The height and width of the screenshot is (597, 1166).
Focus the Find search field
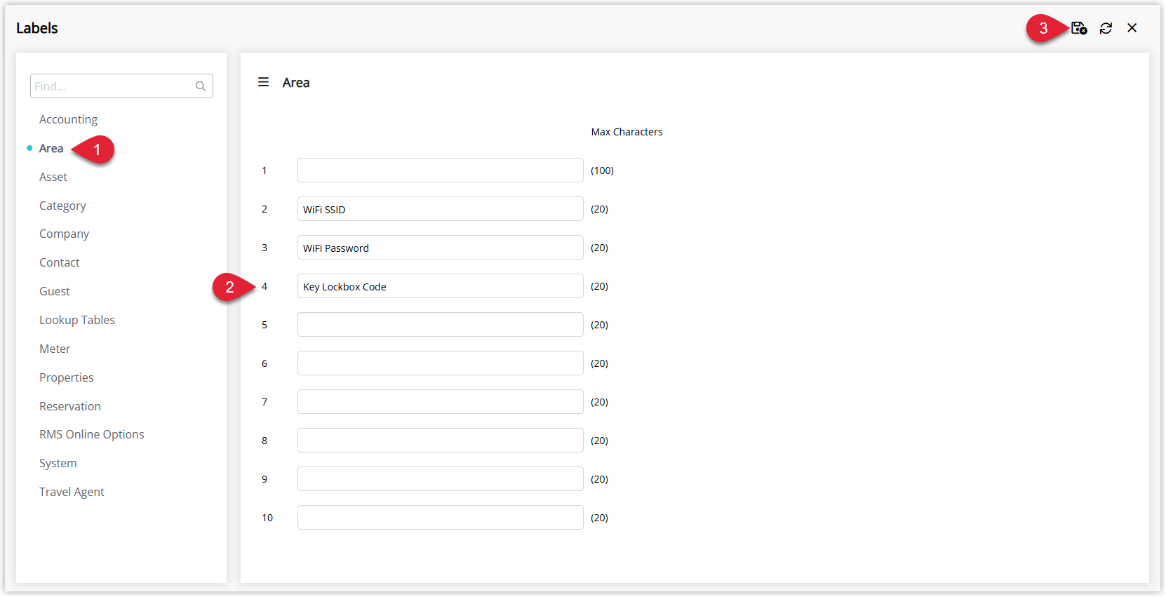(x=121, y=86)
